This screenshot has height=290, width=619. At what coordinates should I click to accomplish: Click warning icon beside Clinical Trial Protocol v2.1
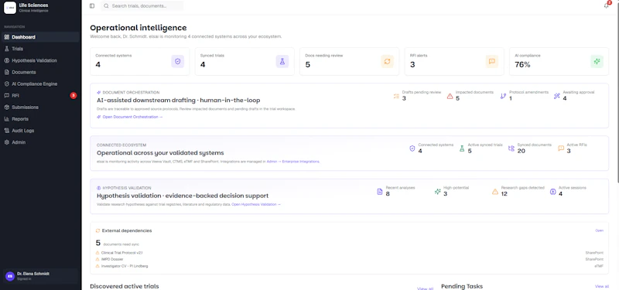[x=97, y=253]
